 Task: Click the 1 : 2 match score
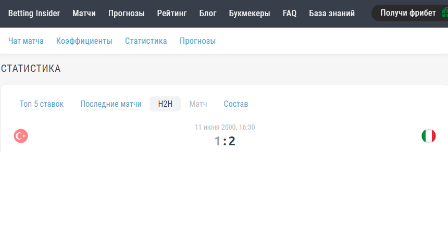(x=225, y=141)
